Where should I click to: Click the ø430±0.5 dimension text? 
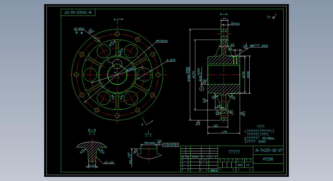click(162, 41)
